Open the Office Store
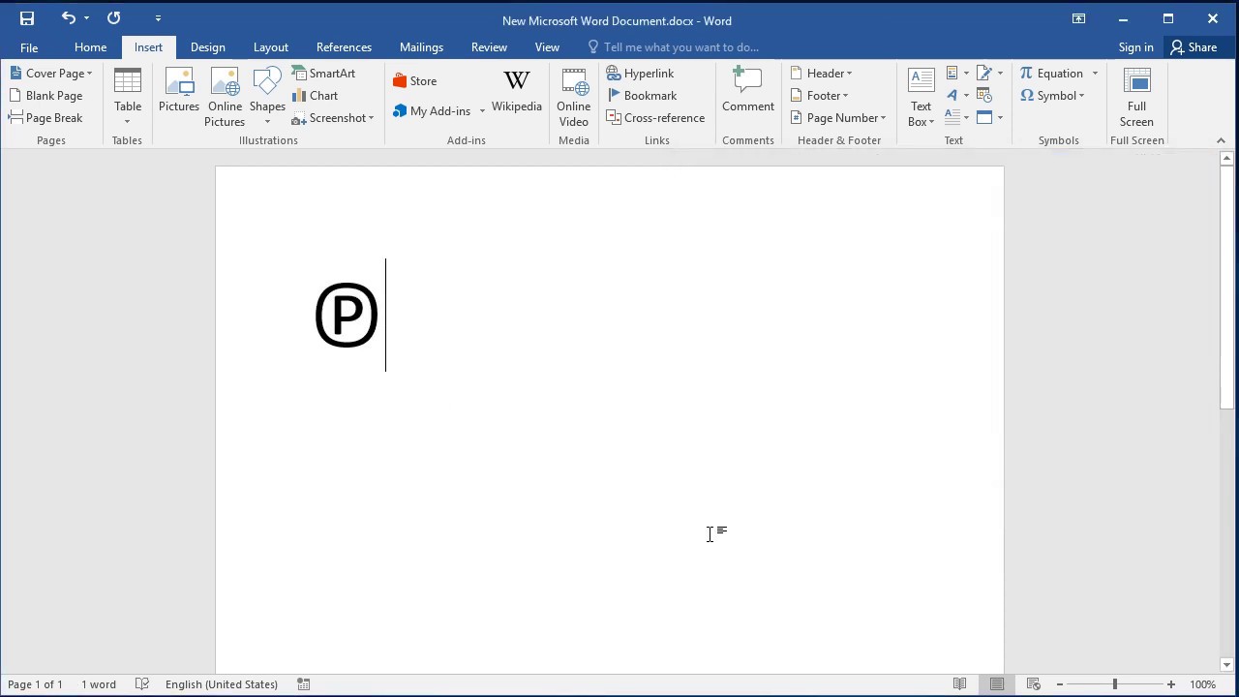The width and height of the screenshot is (1239, 697). pyautogui.click(x=414, y=81)
